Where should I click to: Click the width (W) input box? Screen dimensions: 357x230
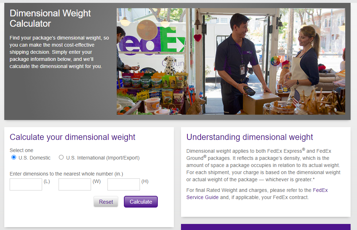pos(75,184)
